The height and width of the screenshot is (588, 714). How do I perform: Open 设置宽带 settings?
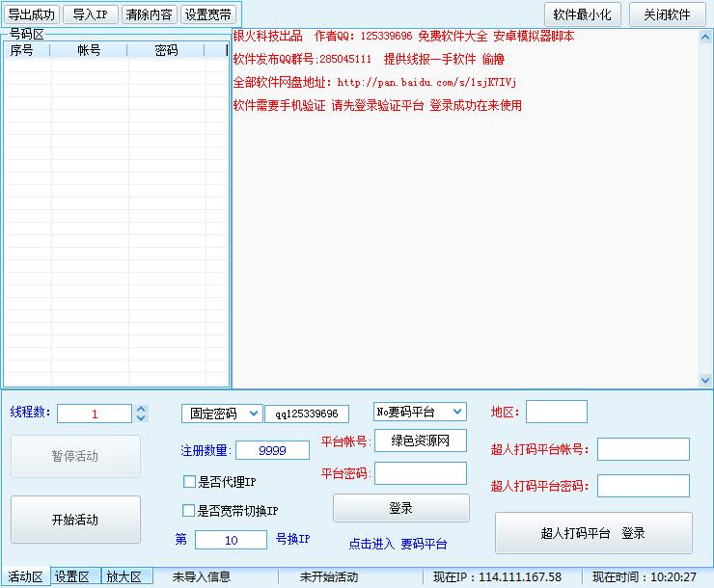208,14
